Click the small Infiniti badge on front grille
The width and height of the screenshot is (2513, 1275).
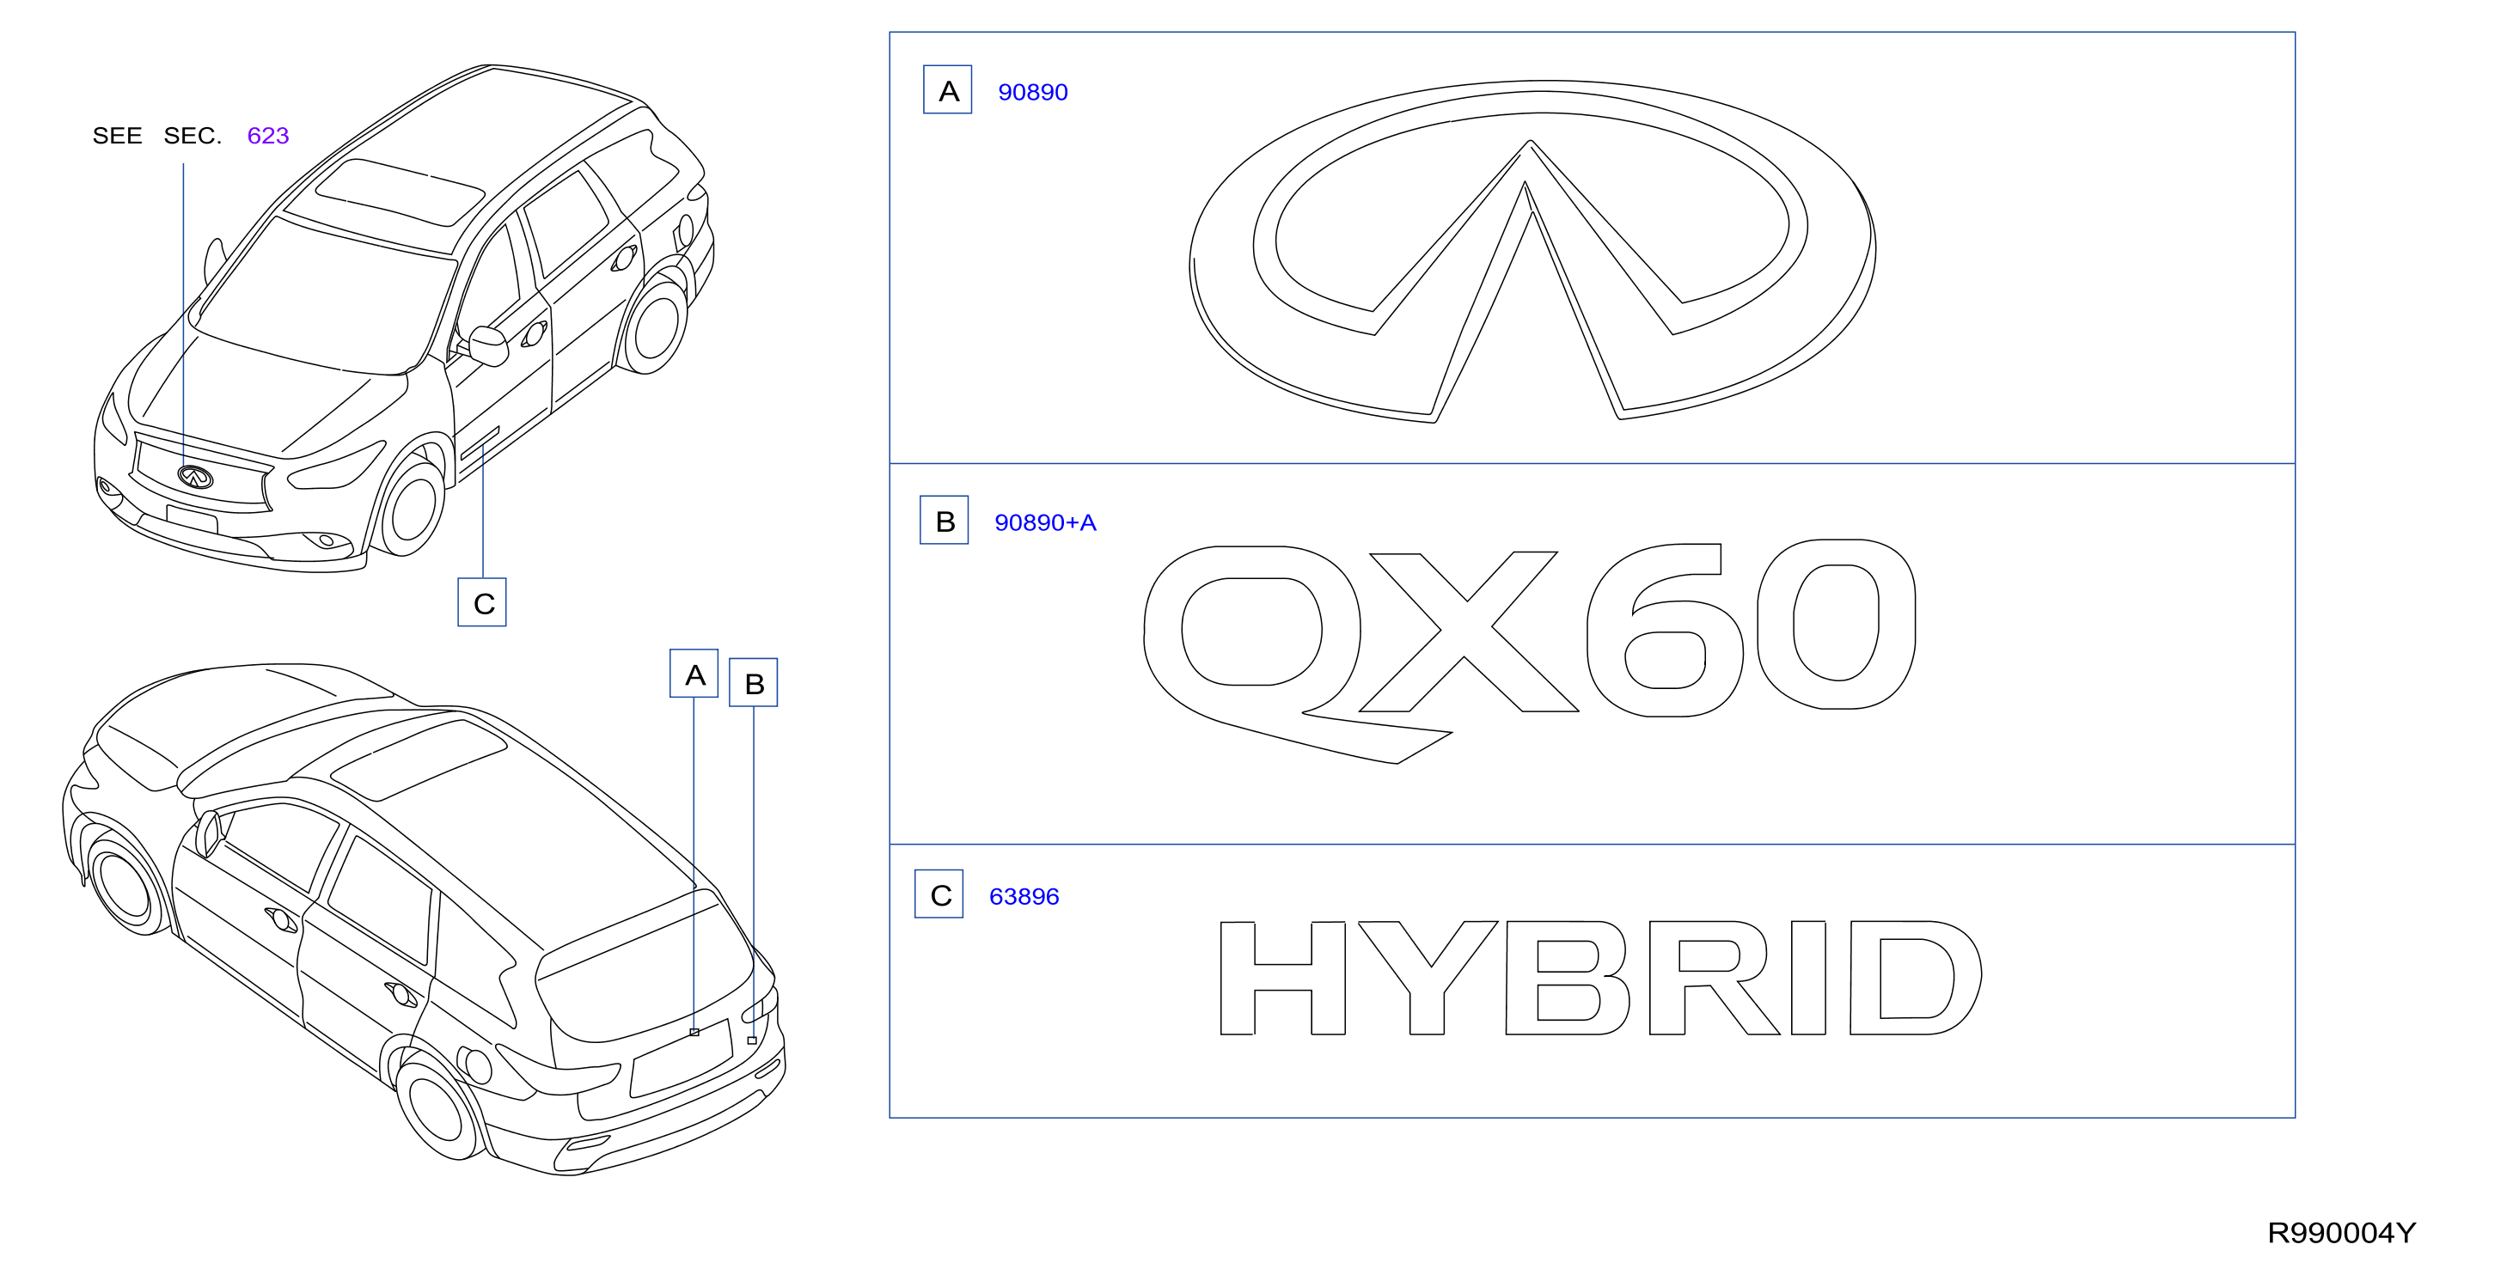coord(195,476)
